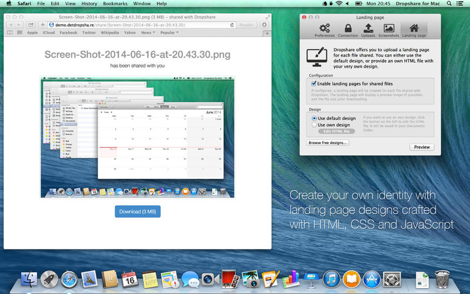Open the Bookmarks menu
Viewport: 470px width, 294px height.
point(115,4)
